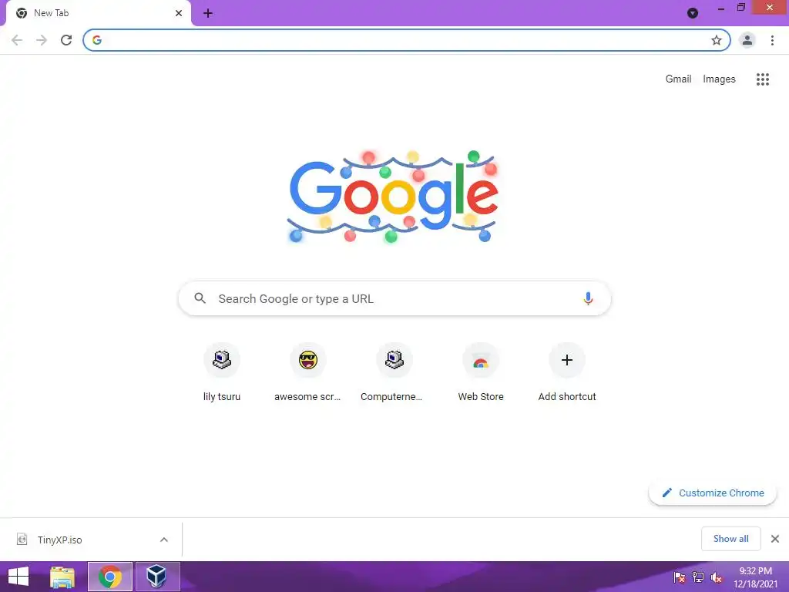
Task: Click the magnifier icon in search box
Action: click(x=200, y=298)
